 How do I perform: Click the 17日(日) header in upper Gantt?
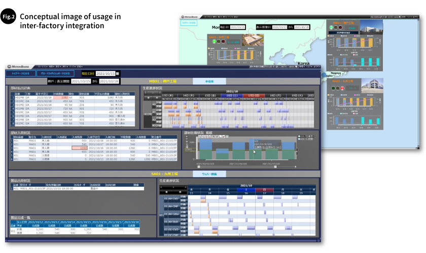click(x=253, y=96)
